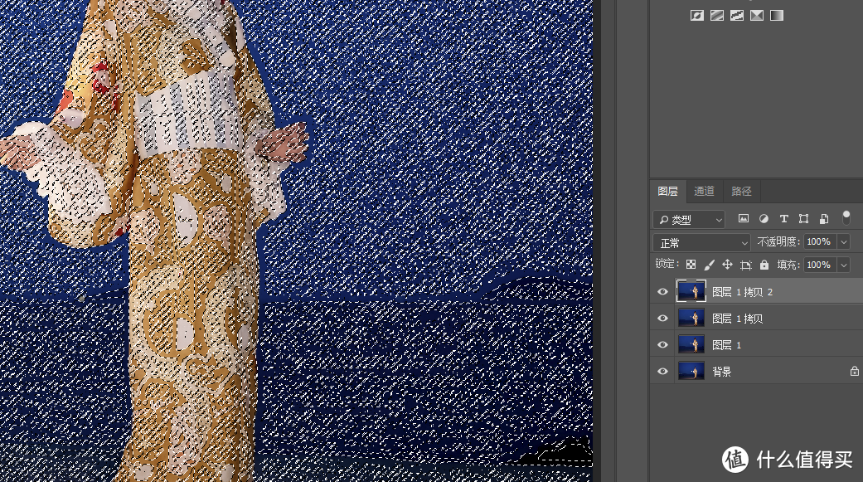Select the layer name 背景
Viewport: 863px width, 482px height.
[722, 372]
